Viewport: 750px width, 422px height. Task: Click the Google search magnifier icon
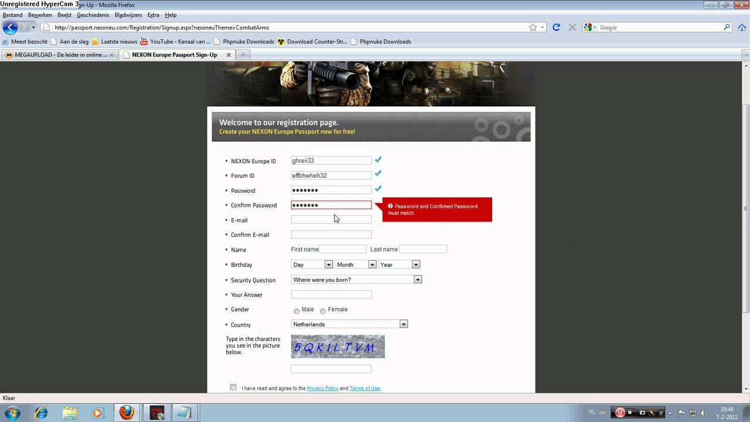click(727, 27)
